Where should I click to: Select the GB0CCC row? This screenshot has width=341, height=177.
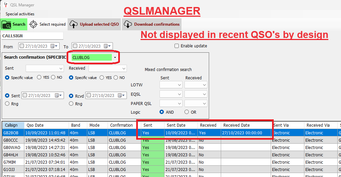pyautogui.click(x=171, y=140)
